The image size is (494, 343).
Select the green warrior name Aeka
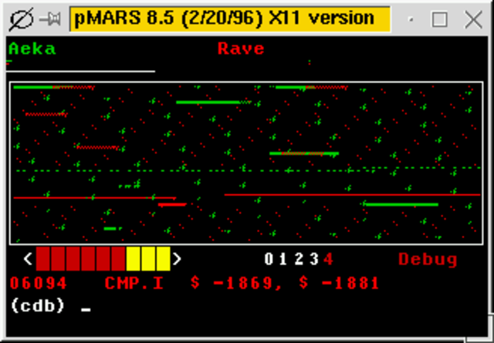tap(32, 49)
